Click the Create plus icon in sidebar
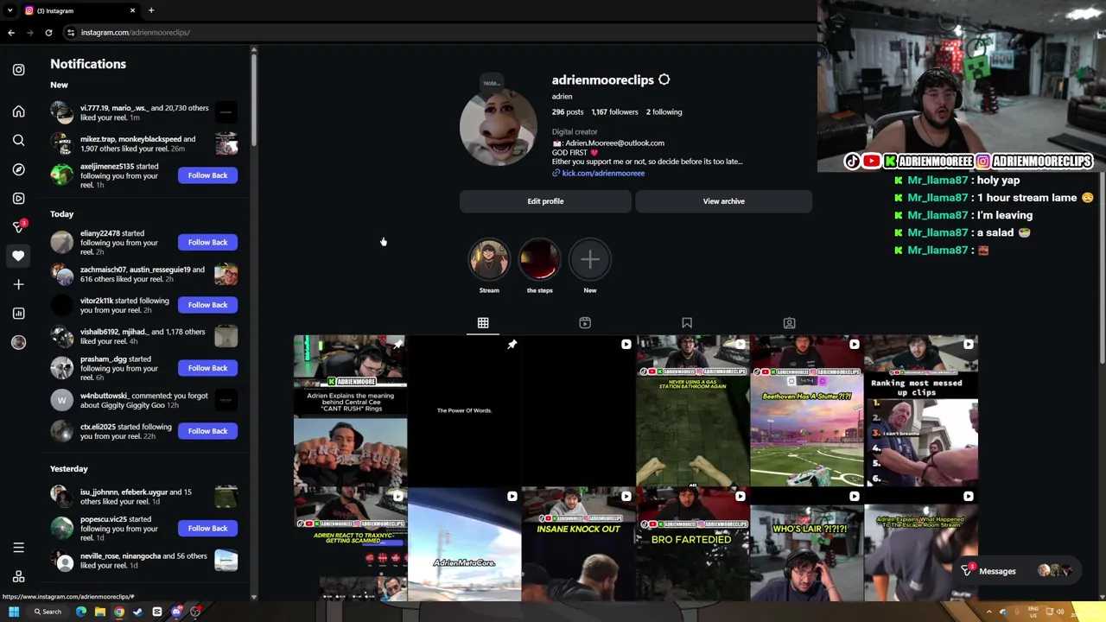Image resolution: width=1106 pixels, height=622 pixels. coord(18,284)
